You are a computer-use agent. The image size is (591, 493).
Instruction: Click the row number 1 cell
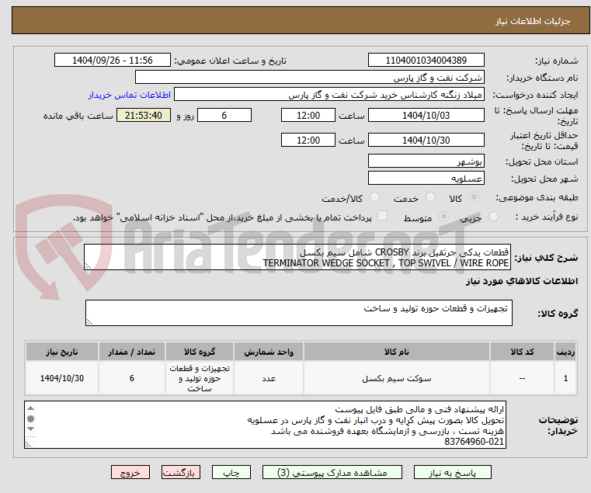(565, 378)
